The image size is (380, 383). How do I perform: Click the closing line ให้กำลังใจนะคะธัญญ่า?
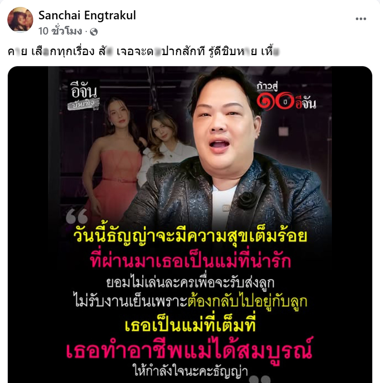coord(190,370)
